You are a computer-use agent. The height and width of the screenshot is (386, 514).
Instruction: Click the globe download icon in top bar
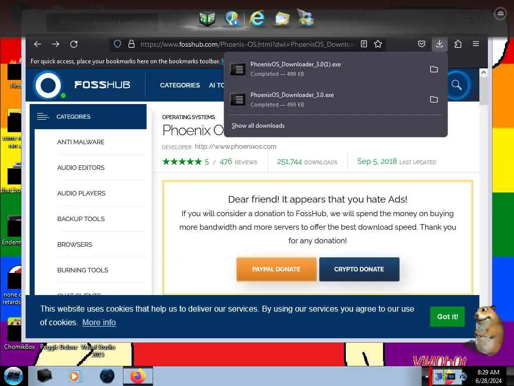[232, 18]
